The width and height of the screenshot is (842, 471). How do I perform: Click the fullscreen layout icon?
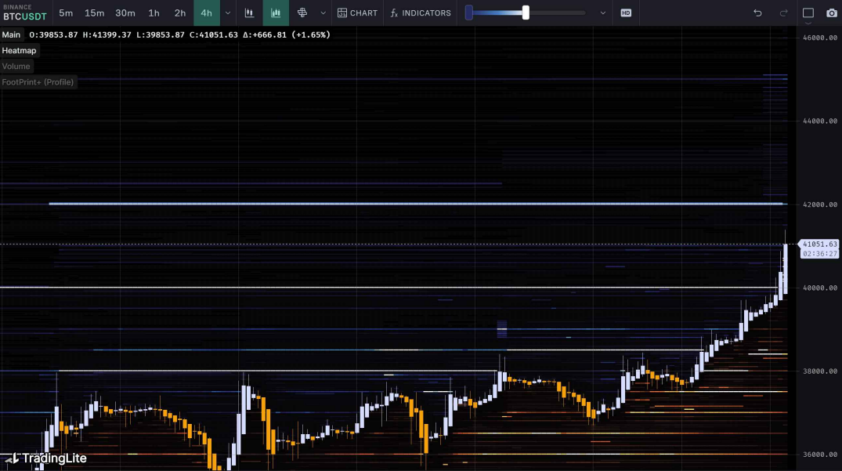coord(808,13)
